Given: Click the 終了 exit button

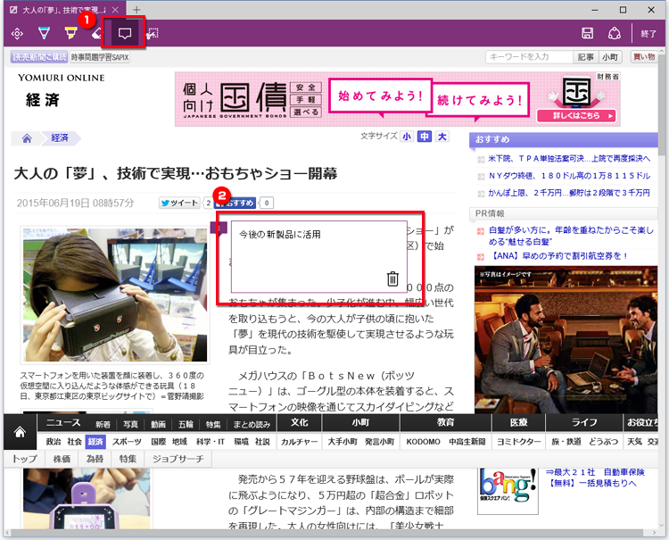Looking at the screenshot, I should 648,34.
